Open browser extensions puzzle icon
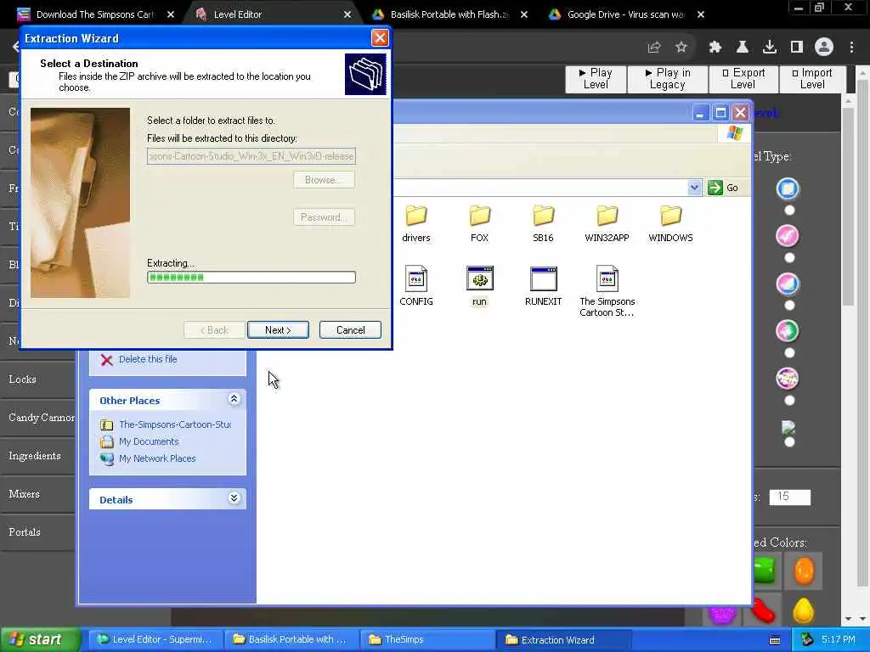 (715, 48)
